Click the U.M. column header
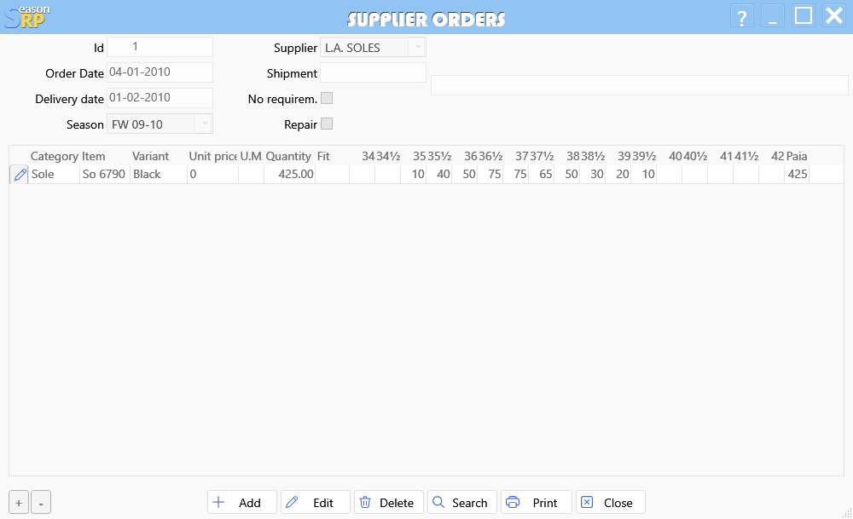Viewport: 853px width, 519px height. 252,157
